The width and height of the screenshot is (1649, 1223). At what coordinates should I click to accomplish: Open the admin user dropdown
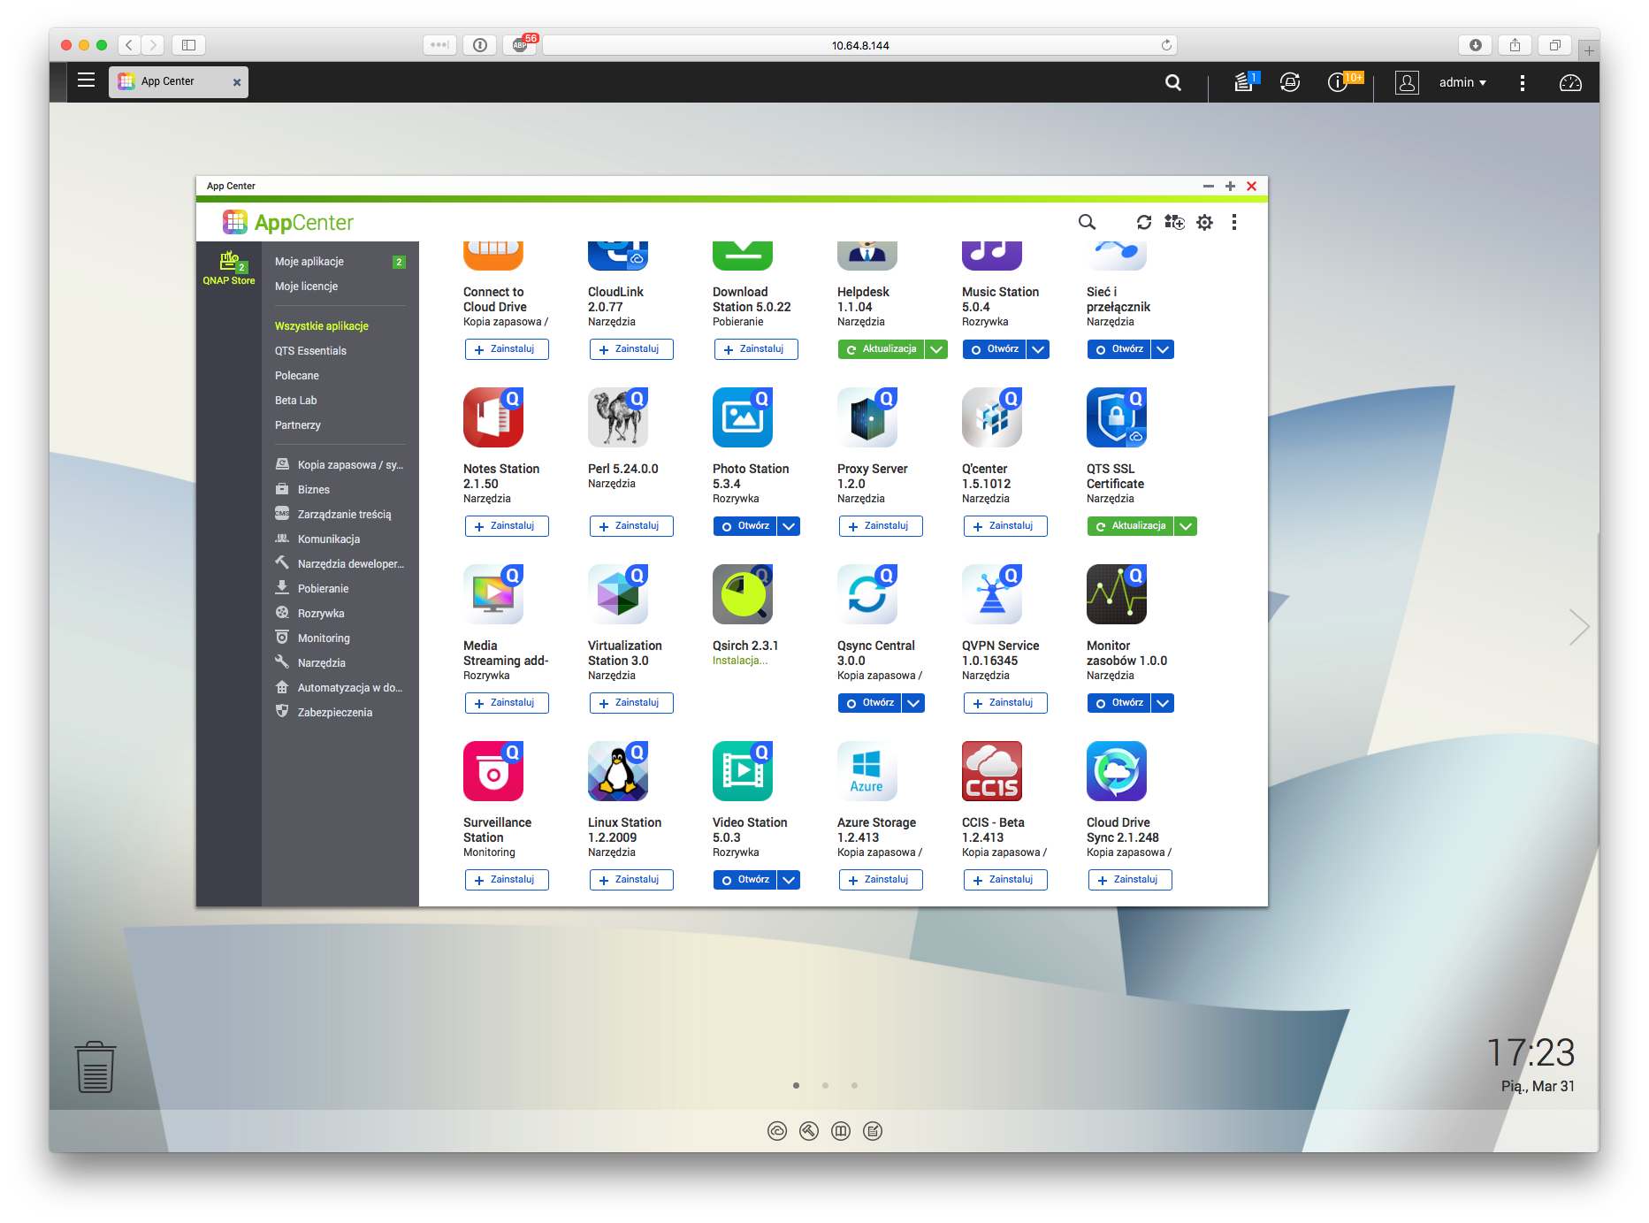[x=1462, y=82]
